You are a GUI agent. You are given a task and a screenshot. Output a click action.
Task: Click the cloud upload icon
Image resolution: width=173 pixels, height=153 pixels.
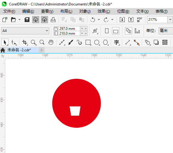pyautogui.click(x=44, y=20)
